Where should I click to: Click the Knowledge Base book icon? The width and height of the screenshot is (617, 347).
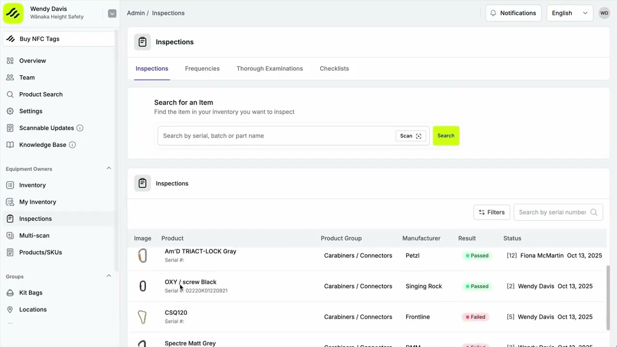10,145
